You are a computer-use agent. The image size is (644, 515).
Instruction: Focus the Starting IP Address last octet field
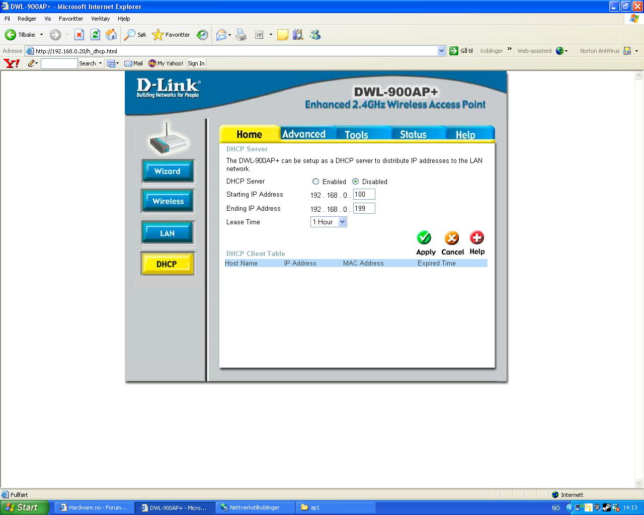tap(364, 194)
